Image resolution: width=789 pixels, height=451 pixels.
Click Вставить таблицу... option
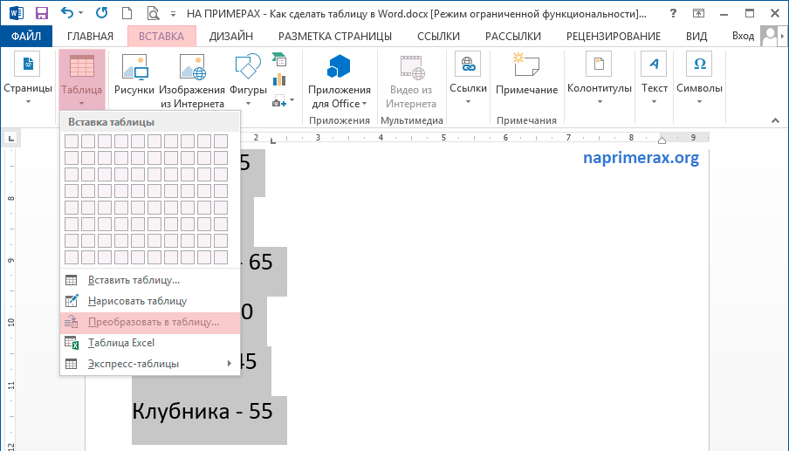click(134, 280)
